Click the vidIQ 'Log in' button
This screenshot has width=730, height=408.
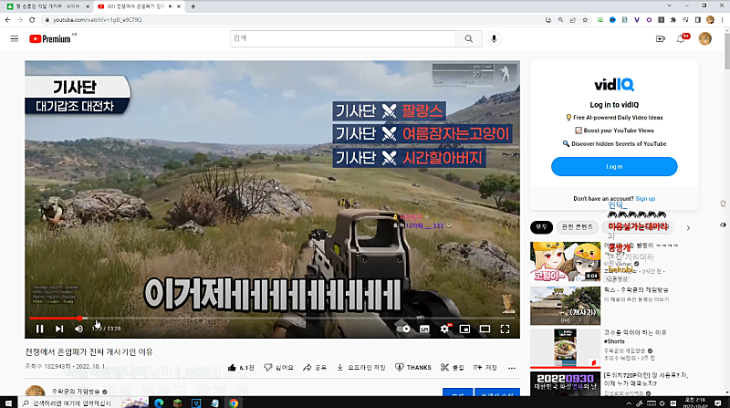pos(614,166)
